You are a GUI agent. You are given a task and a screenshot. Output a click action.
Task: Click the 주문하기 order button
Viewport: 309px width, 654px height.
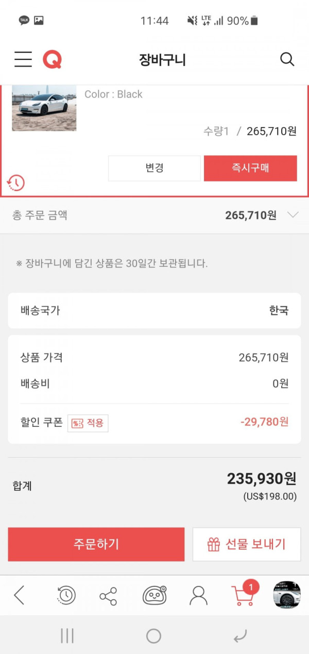tap(96, 544)
